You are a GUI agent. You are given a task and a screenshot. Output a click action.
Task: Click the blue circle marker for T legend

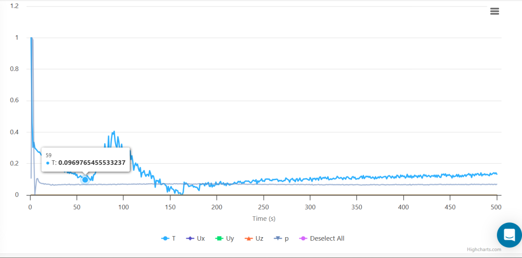[165, 238]
